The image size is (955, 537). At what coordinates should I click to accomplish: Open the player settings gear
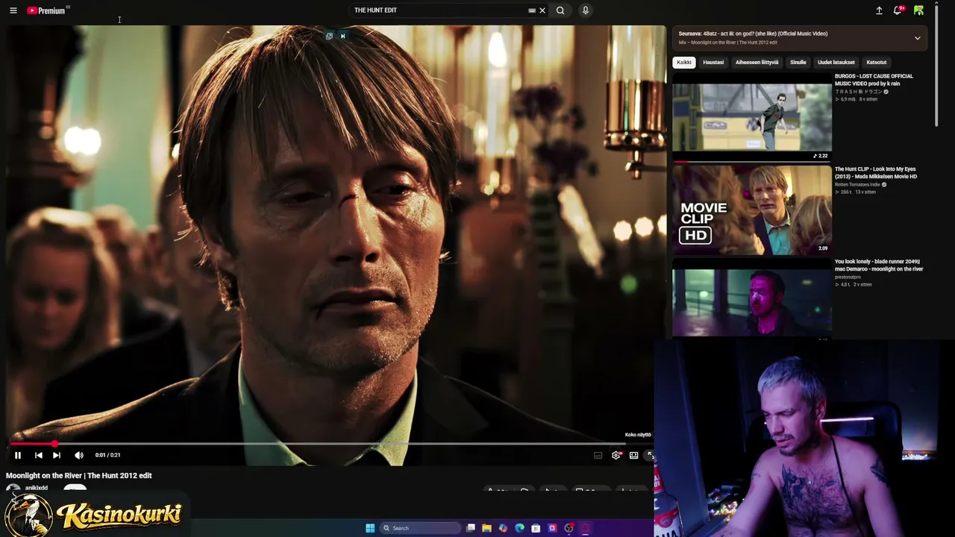[x=616, y=455]
